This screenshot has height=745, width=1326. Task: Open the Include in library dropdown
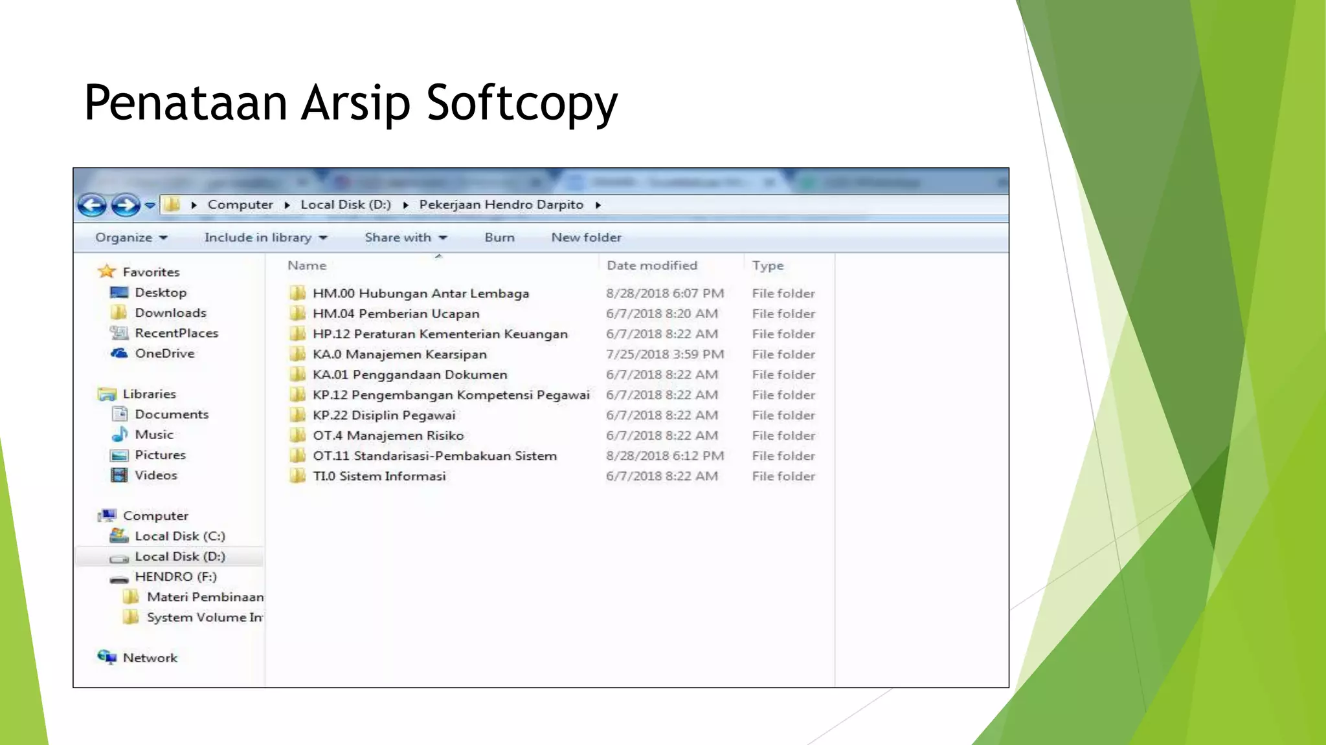[265, 238]
